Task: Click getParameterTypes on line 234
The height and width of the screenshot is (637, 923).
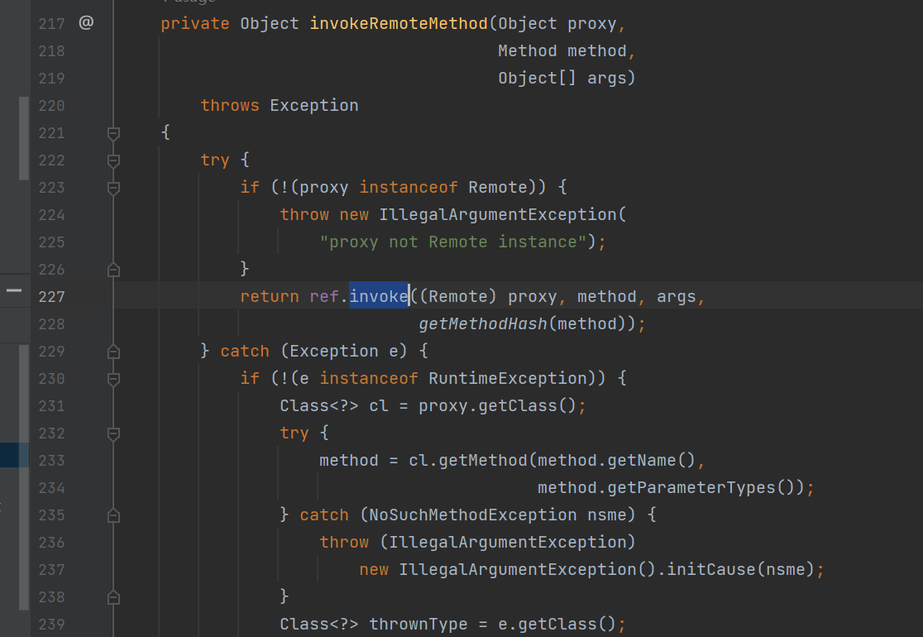Action: tap(691, 487)
